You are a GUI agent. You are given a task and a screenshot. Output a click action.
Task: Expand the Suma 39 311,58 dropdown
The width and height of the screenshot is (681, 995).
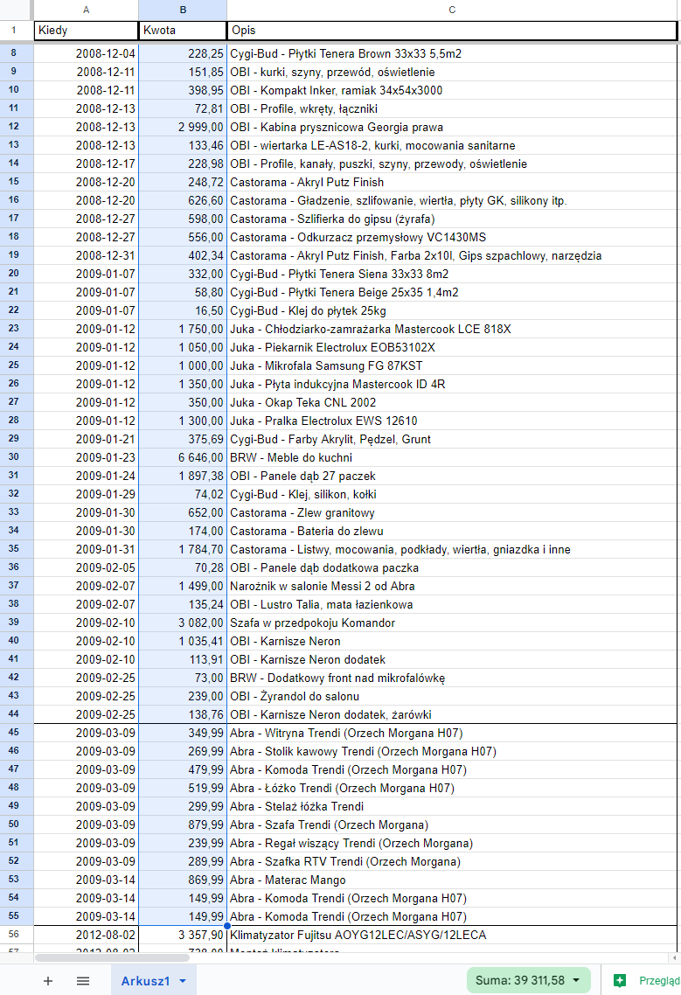pyautogui.click(x=576, y=980)
